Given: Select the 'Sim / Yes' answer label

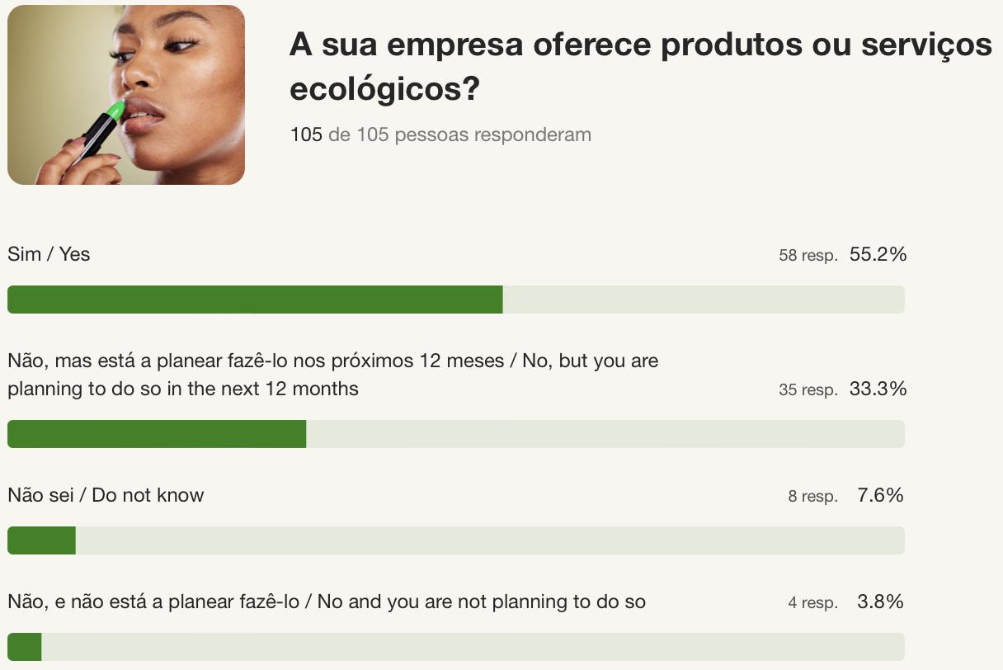Looking at the screenshot, I should click(x=49, y=254).
